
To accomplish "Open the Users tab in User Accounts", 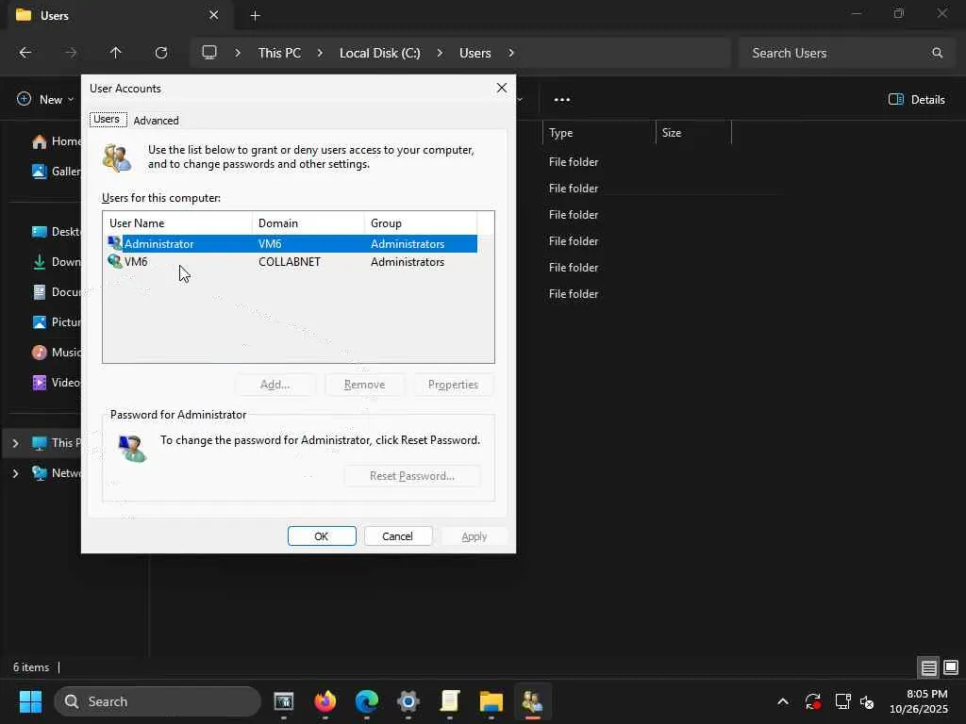I will point(108,120).
